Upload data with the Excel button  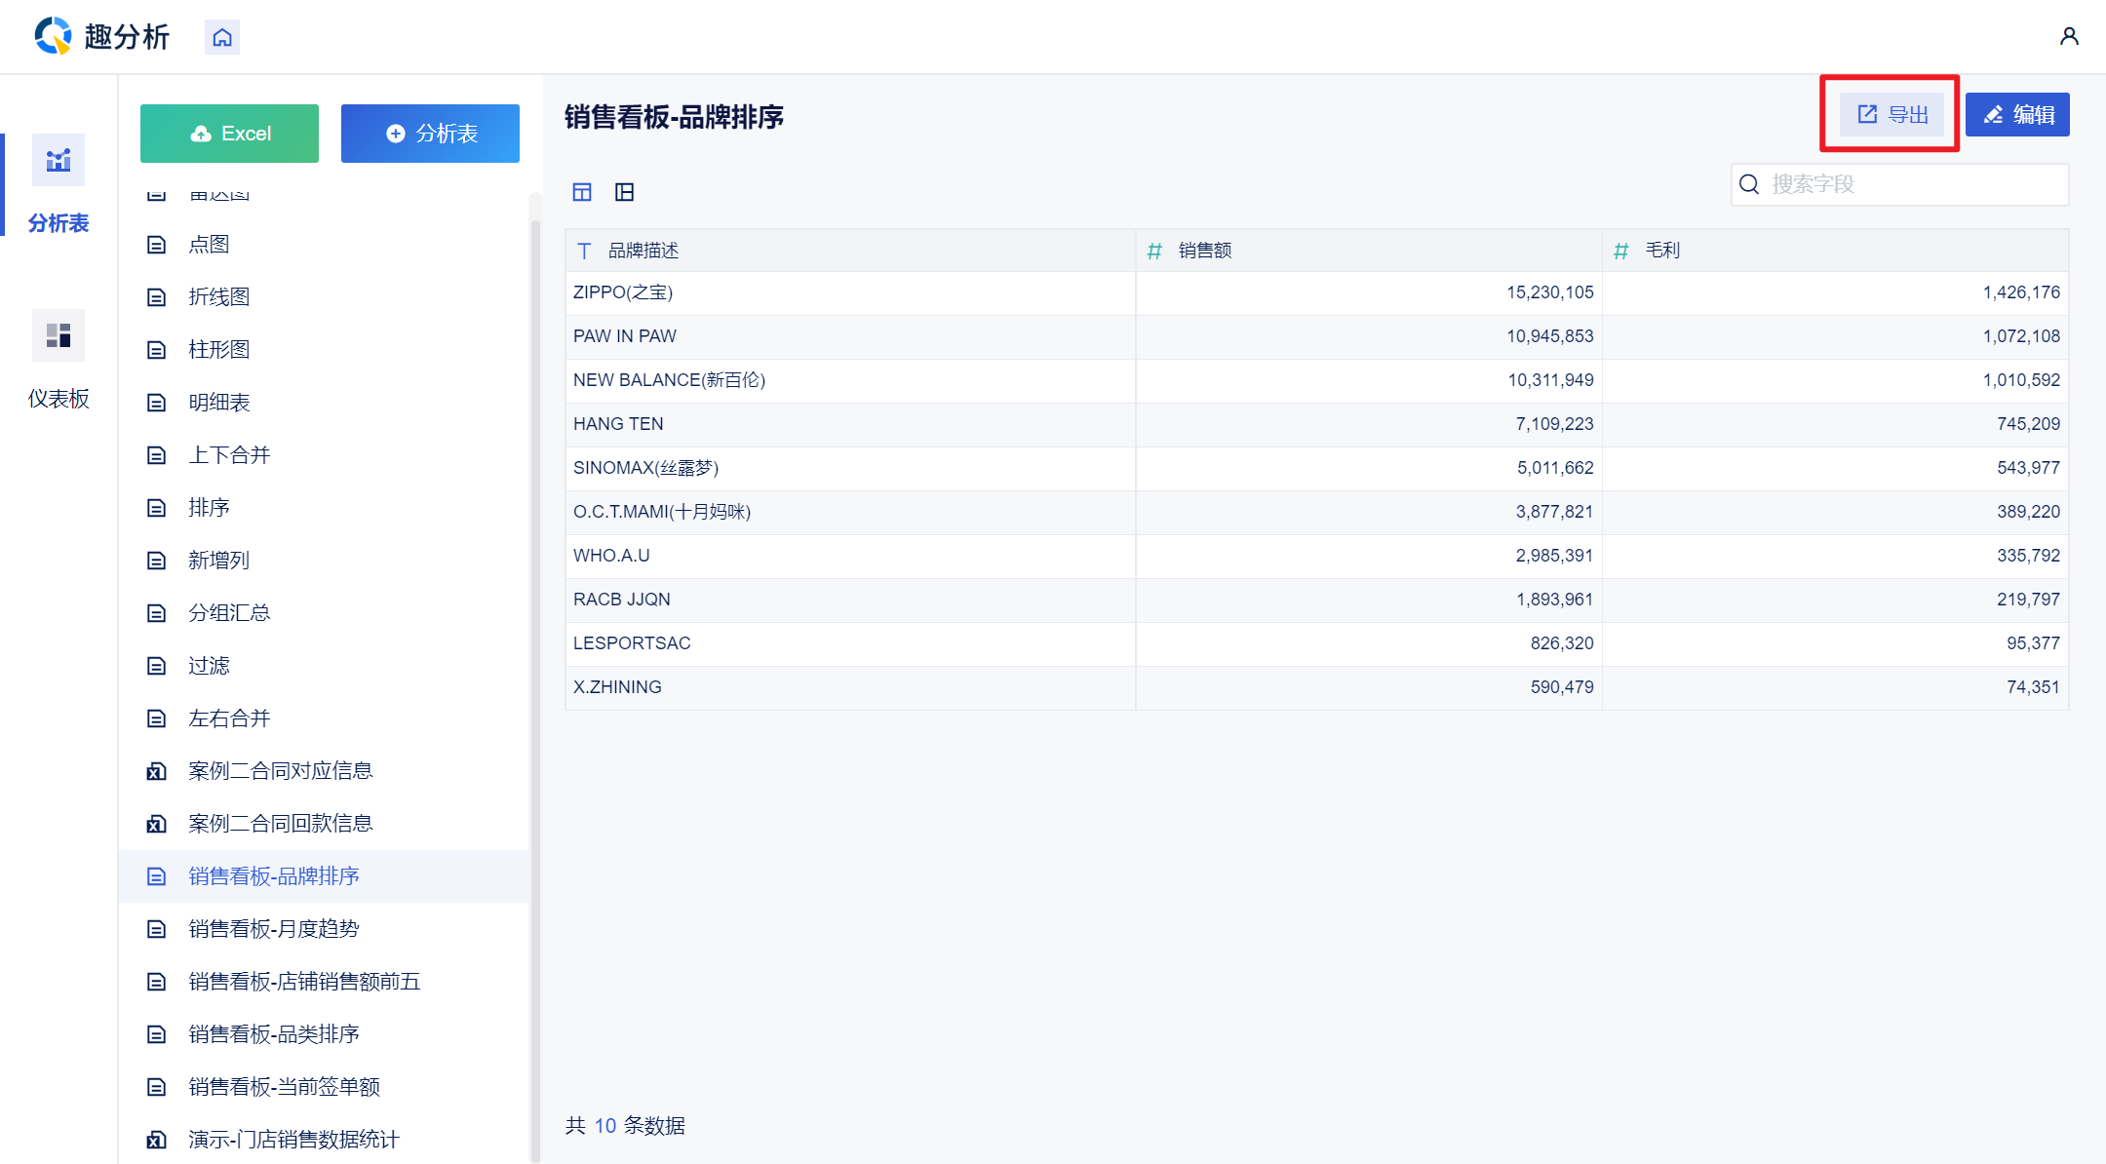[229, 134]
